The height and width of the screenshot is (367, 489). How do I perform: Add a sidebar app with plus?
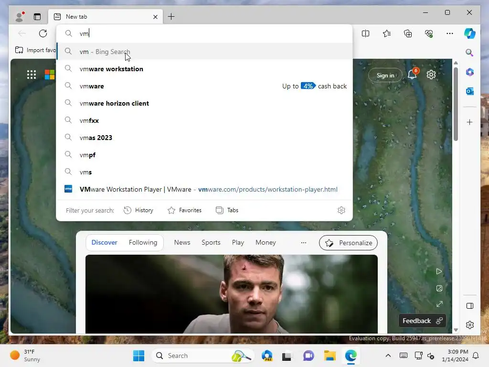click(x=470, y=122)
